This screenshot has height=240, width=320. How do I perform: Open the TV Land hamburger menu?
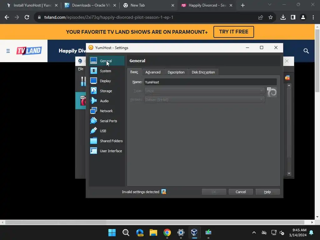pos(8,51)
